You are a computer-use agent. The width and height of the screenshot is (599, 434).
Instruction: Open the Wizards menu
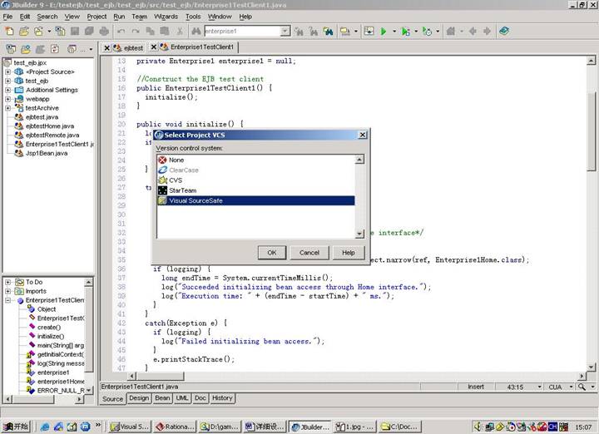click(x=166, y=17)
